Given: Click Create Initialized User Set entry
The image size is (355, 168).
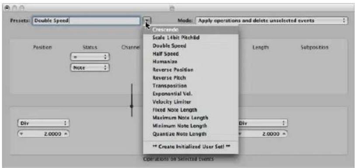Looking at the screenshot, I should (x=191, y=147).
